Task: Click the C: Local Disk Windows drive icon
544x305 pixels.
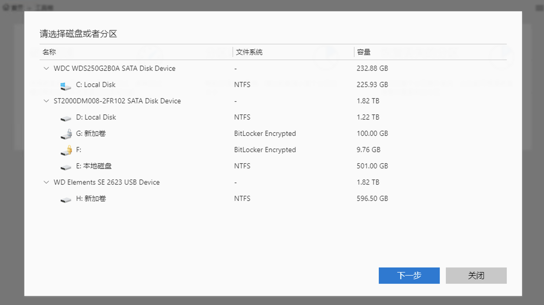Action: (x=66, y=86)
